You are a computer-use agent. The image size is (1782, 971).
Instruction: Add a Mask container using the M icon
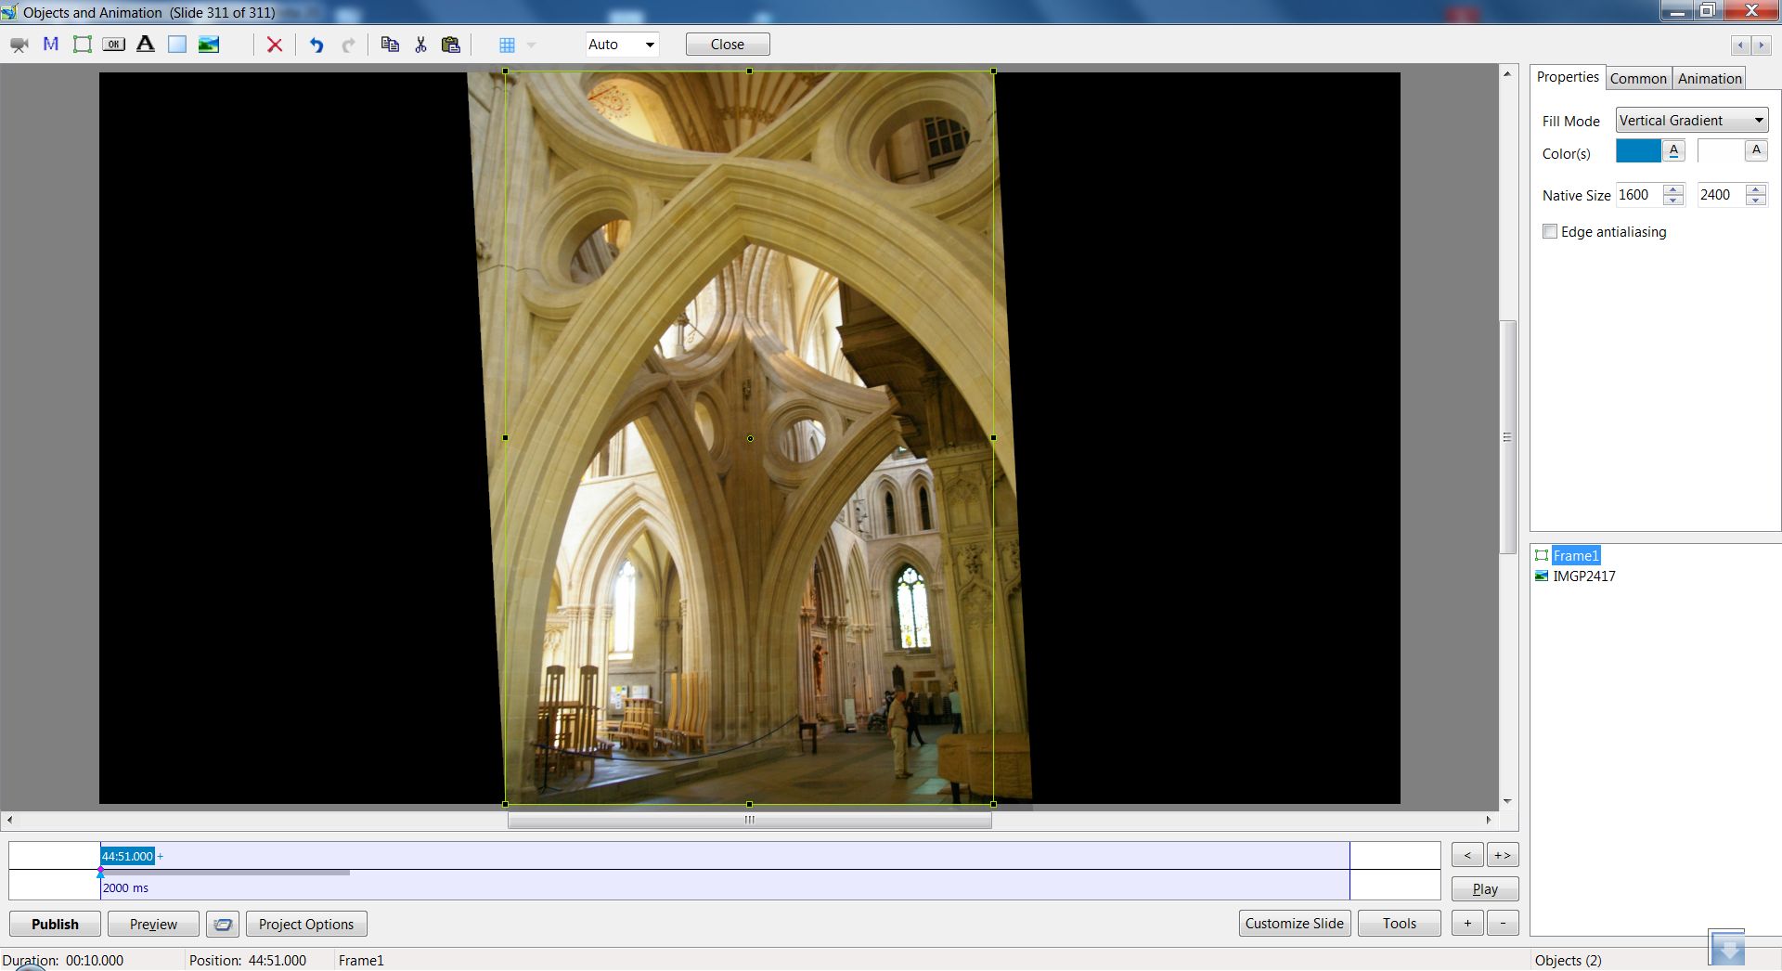point(51,45)
